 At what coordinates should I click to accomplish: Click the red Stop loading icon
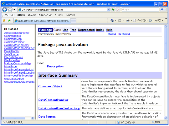118,10
